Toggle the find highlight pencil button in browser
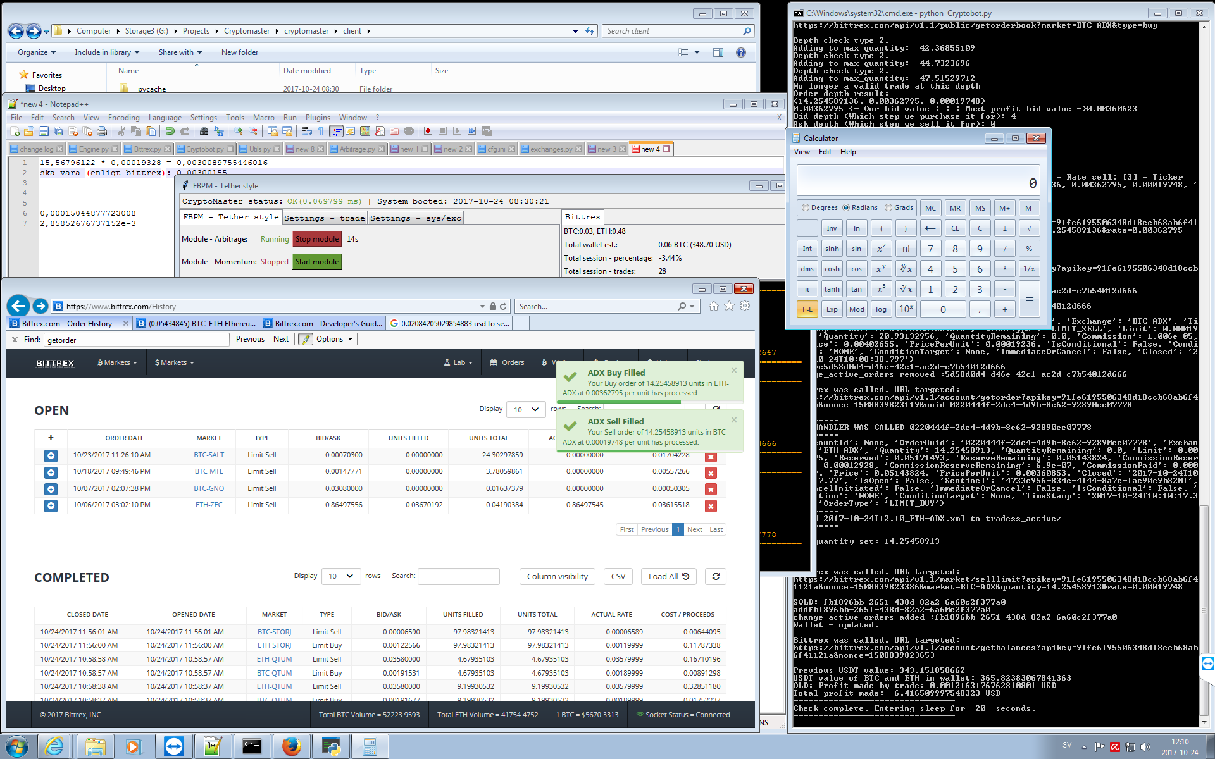 click(306, 339)
